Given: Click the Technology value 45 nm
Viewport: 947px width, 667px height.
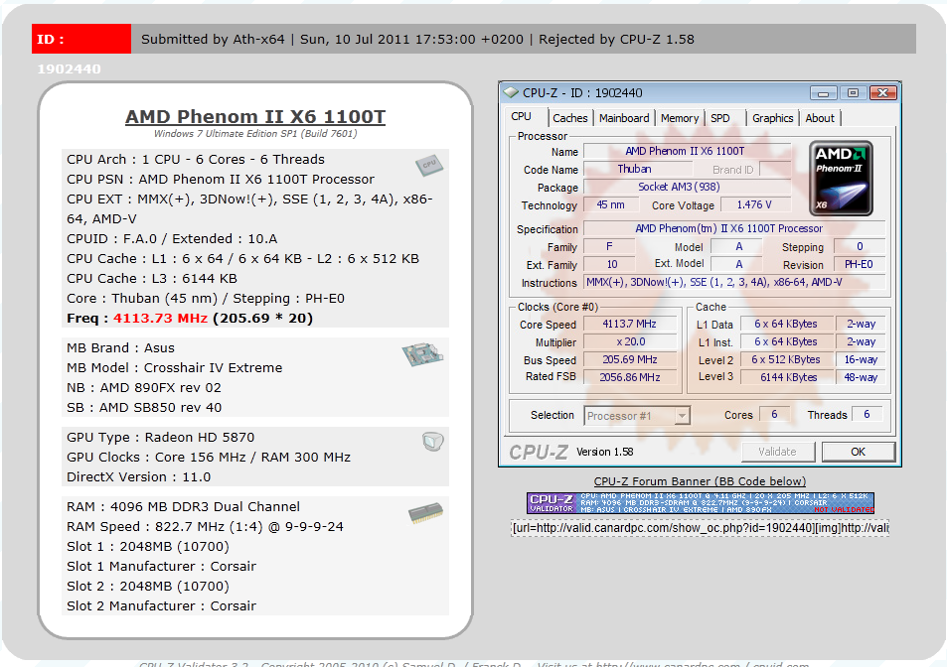Looking at the screenshot, I should click(x=611, y=205).
